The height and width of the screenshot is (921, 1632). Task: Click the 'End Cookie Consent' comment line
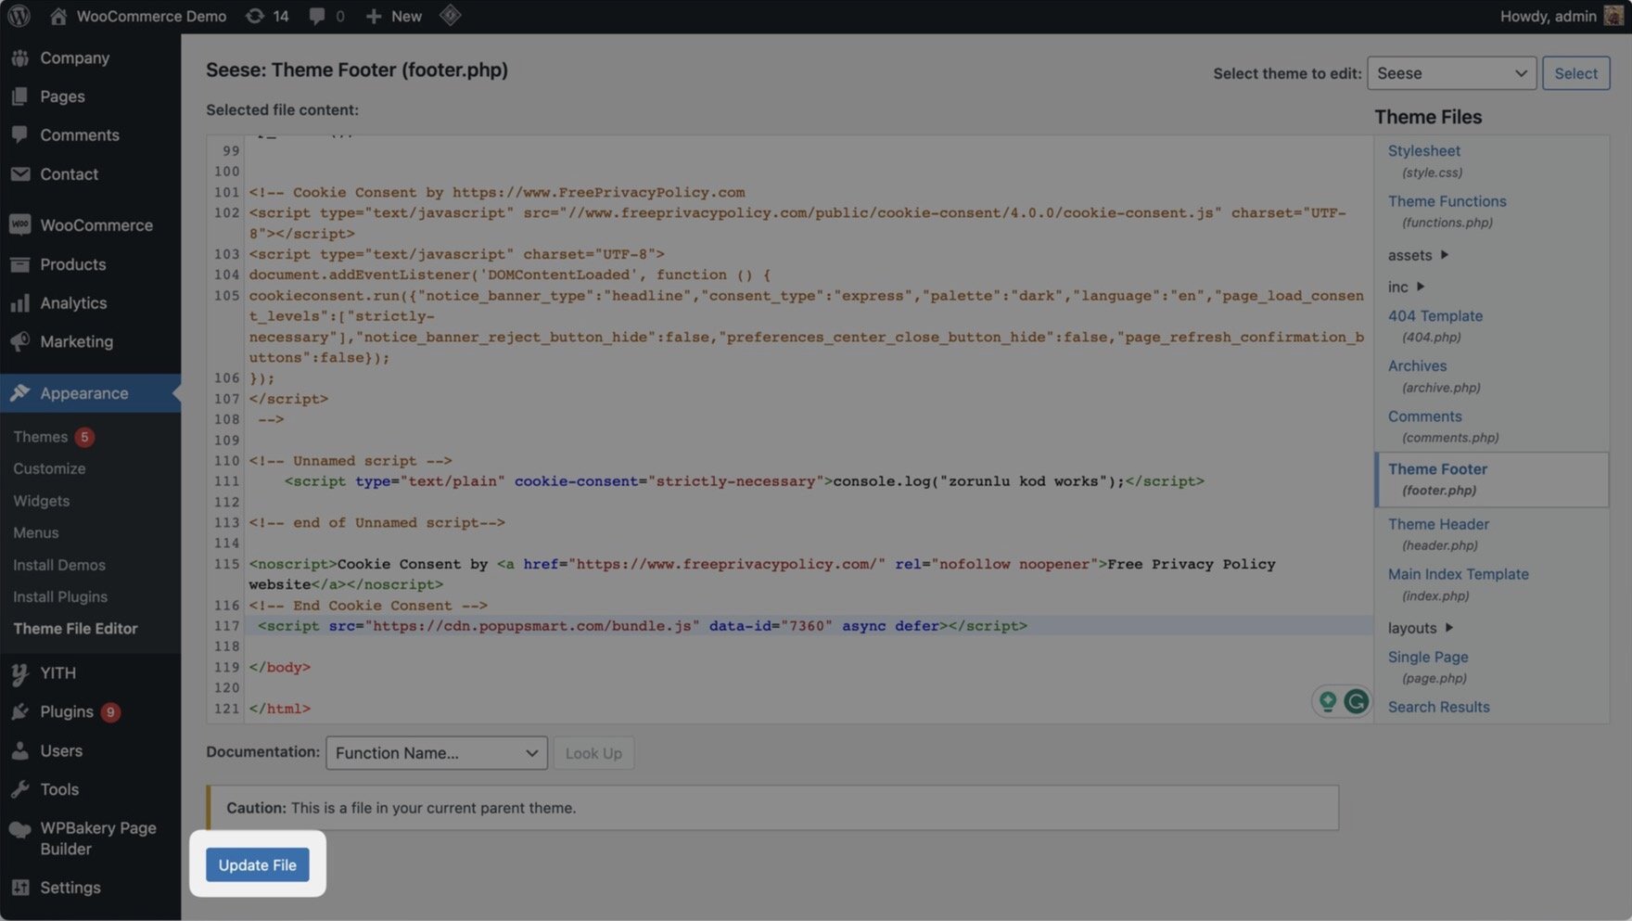tap(368, 606)
